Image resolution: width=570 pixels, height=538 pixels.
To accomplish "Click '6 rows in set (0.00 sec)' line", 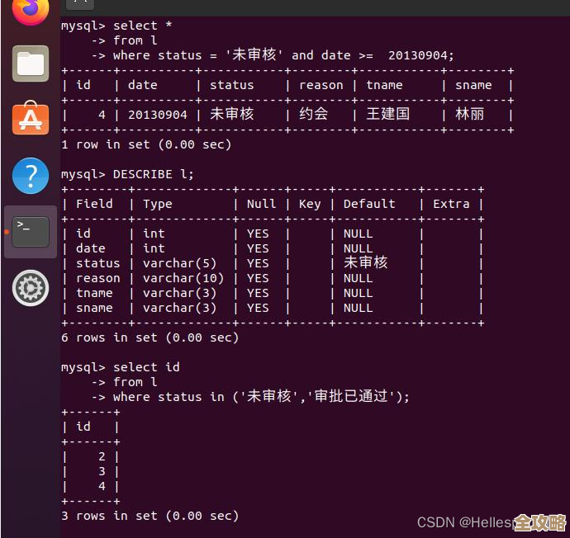I will pyautogui.click(x=150, y=338).
